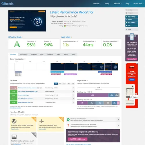Click the Get PRO insights now button
This screenshot has height=145, width=145.
click(77, 139)
